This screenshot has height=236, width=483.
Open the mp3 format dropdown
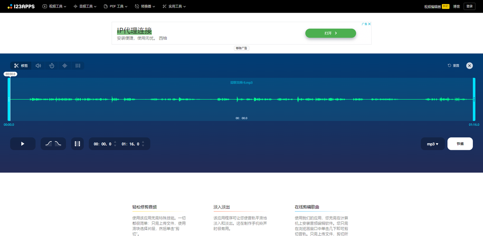433,144
